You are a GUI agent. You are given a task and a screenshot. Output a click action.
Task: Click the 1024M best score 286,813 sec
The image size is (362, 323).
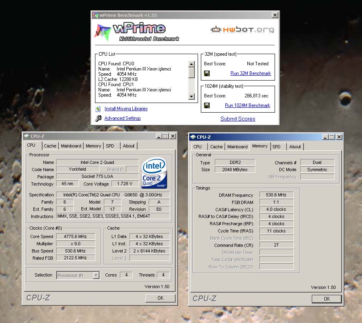click(256, 96)
